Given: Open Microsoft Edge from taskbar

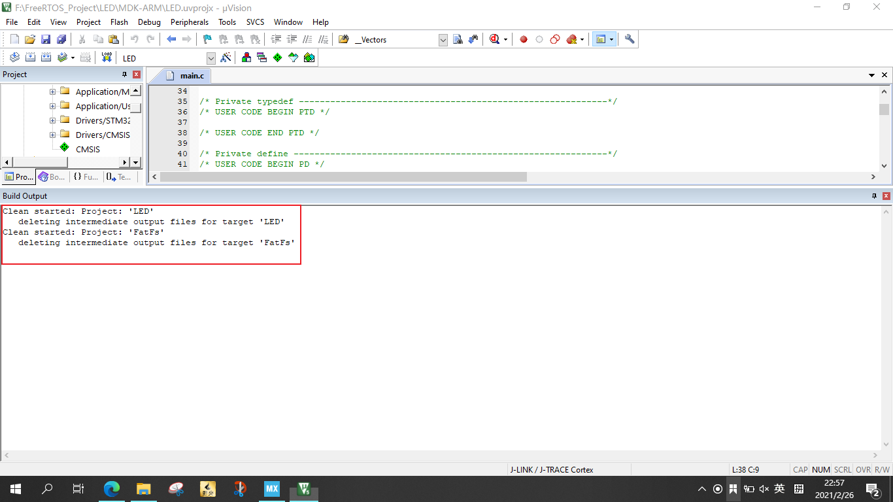Looking at the screenshot, I should [x=112, y=489].
